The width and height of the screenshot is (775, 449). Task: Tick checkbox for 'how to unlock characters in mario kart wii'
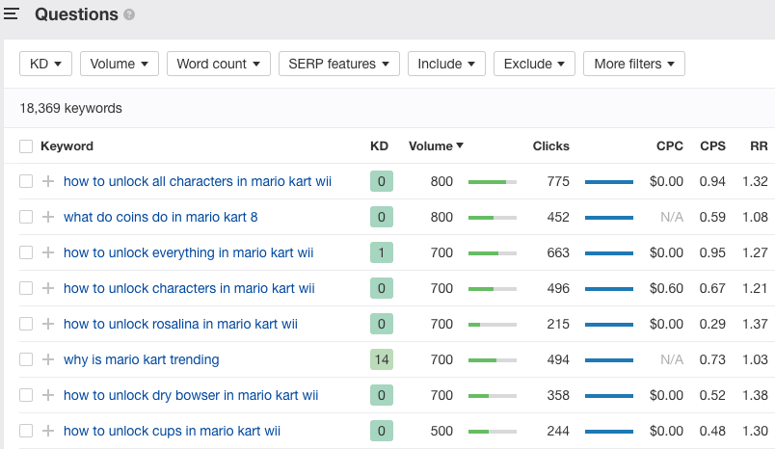tap(26, 288)
